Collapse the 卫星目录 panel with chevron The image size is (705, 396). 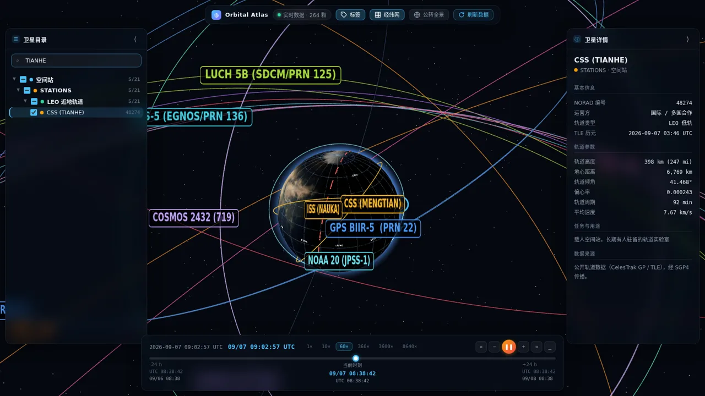[135, 40]
